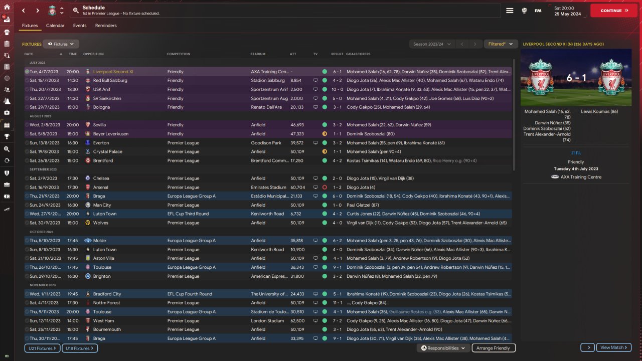Expand the Season 2023/24 dropdown
The image size is (642, 361).
[432, 44]
